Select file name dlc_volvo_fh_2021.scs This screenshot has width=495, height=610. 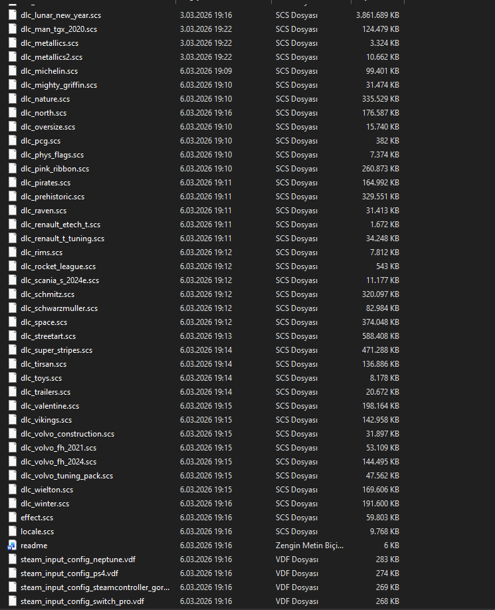(x=58, y=448)
